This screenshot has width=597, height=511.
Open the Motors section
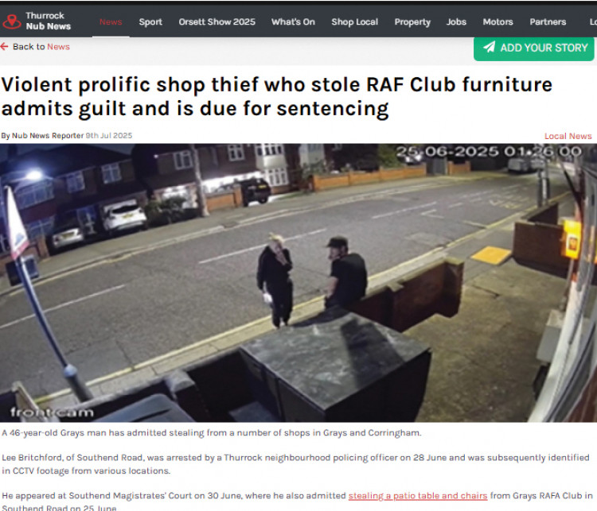point(498,22)
